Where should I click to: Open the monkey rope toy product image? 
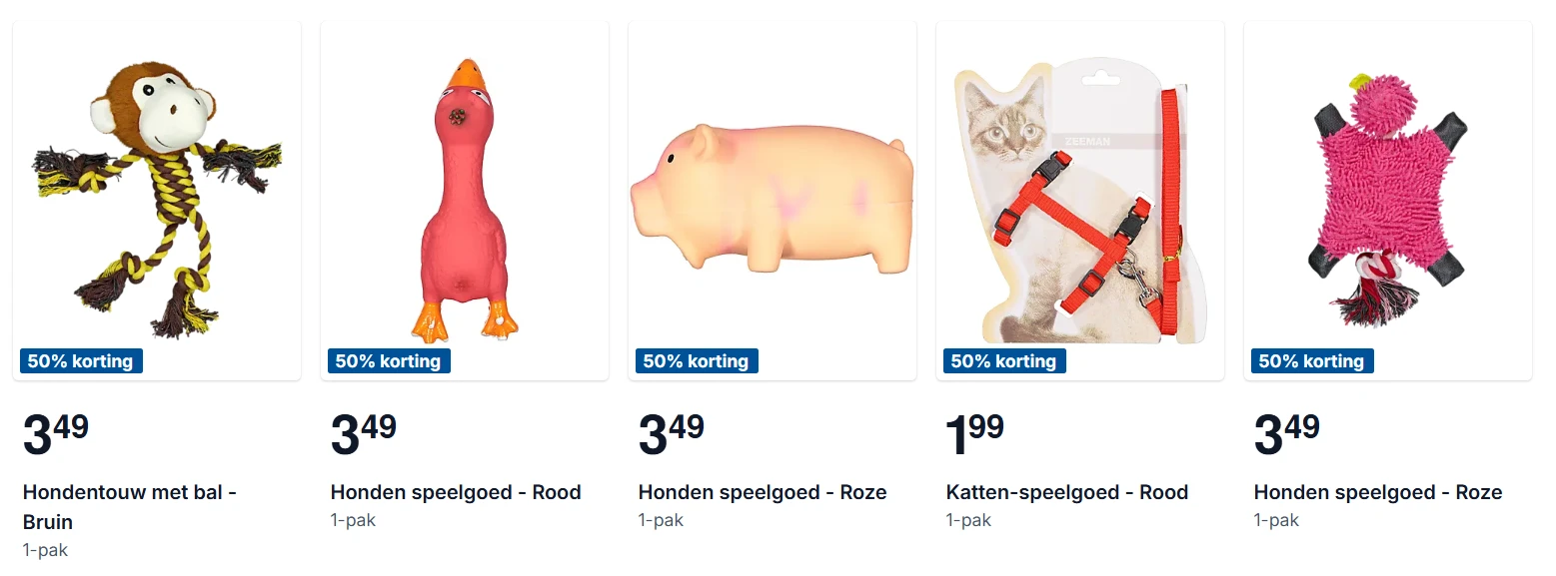point(156,200)
